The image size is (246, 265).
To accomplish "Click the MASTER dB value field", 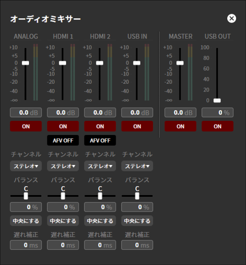I will (x=180, y=112).
